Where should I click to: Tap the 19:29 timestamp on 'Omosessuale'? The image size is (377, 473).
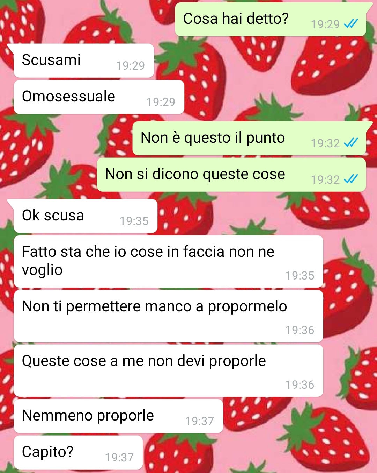click(161, 102)
